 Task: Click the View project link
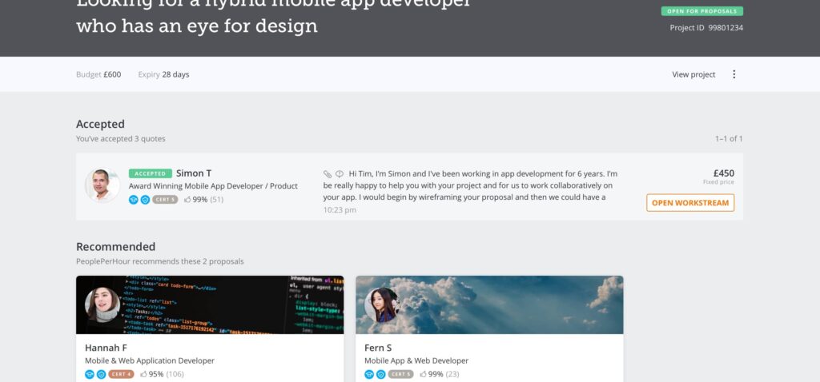click(693, 74)
